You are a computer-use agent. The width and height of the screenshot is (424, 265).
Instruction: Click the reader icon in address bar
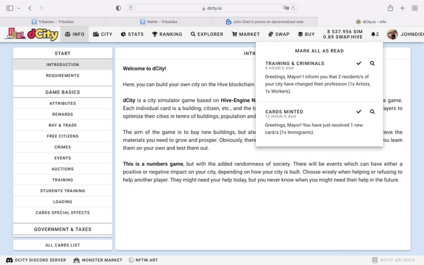click(131, 8)
